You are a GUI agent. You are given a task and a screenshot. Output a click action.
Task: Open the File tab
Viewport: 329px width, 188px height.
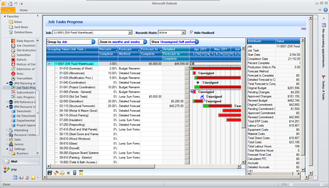(8, 10)
